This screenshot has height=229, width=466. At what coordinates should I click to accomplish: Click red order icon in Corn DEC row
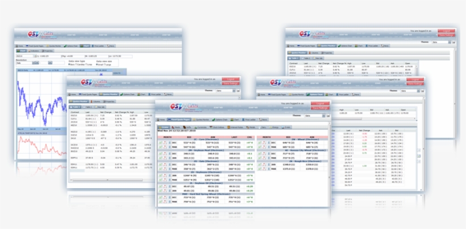pyautogui.click(x=165, y=142)
